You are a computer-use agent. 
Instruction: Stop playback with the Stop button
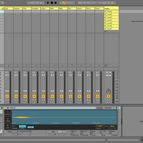click(x=52, y=3)
